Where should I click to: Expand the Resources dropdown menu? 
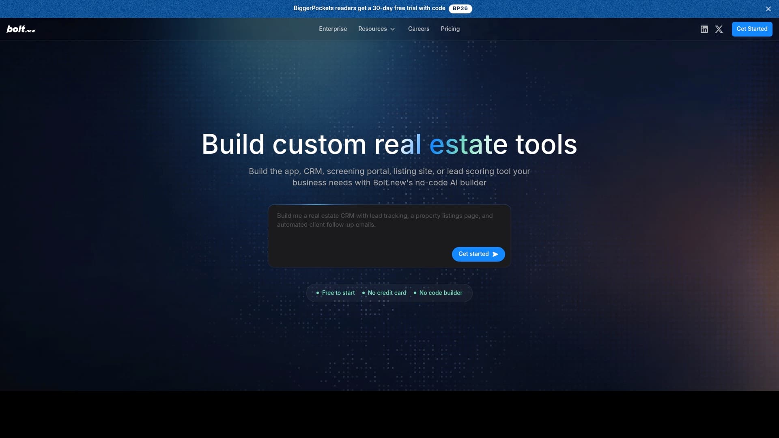(x=377, y=29)
